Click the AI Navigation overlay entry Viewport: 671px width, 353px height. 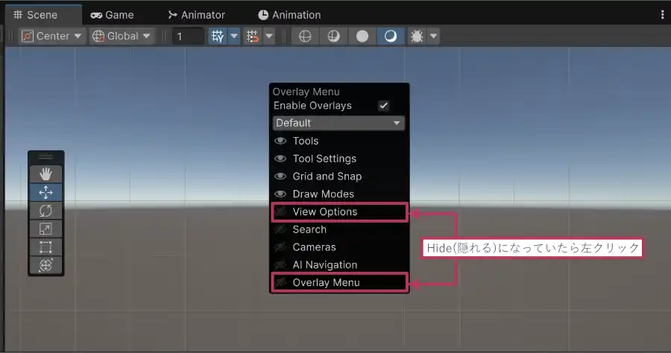pyautogui.click(x=324, y=265)
